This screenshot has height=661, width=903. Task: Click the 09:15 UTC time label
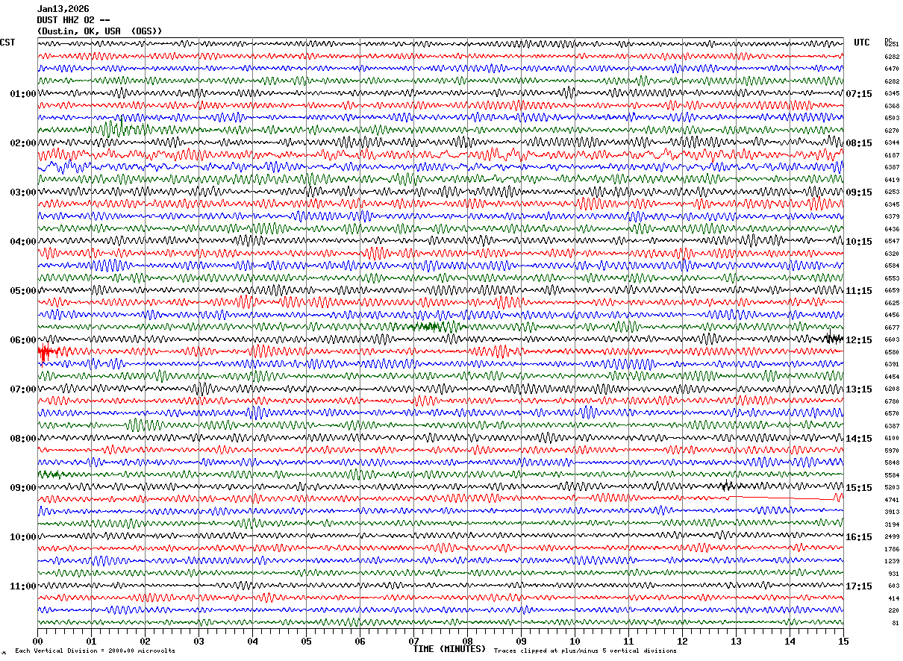pos(859,192)
